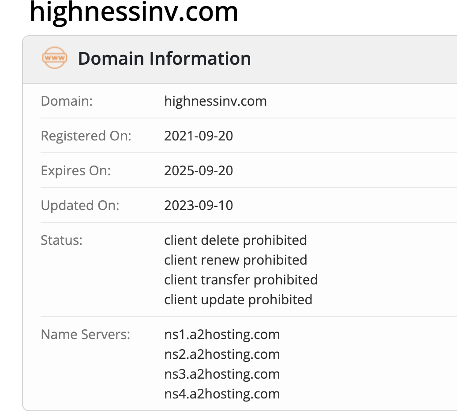The image size is (457, 413).
Task: Click the orange www globe icon
Action: pyautogui.click(x=55, y=58)
